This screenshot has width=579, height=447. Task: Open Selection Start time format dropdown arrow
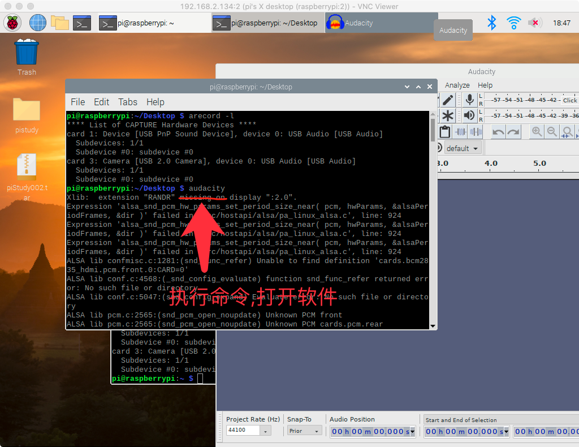coord(506,431)
